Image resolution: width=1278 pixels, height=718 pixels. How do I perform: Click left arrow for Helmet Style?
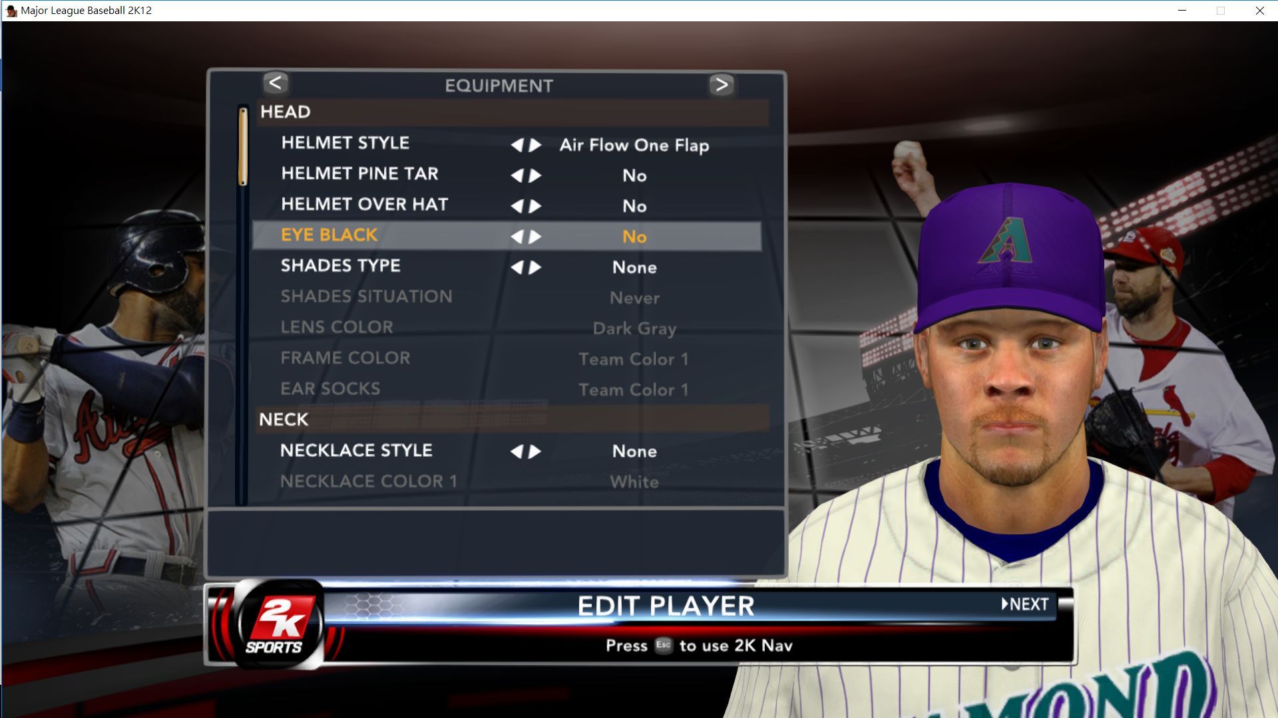(x=517, y=145)
